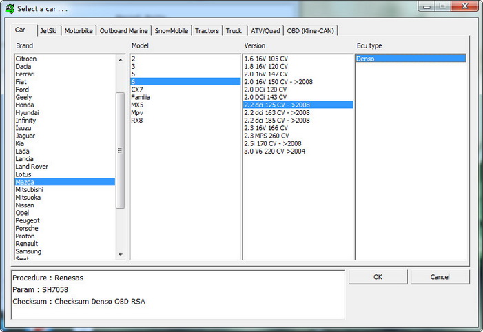Click the Brand list scrollbar thumb
Image resolution: width=483 pixels, height=332 pixels.
(120, 150)
